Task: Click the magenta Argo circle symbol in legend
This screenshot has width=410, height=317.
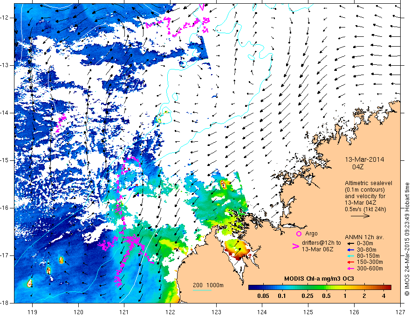Action: click(x=299, y=234)
